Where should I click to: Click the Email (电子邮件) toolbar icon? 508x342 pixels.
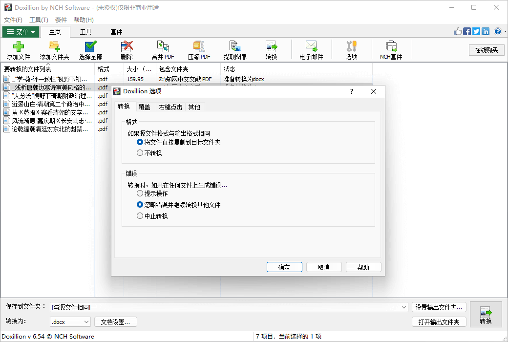pos(311,50)
